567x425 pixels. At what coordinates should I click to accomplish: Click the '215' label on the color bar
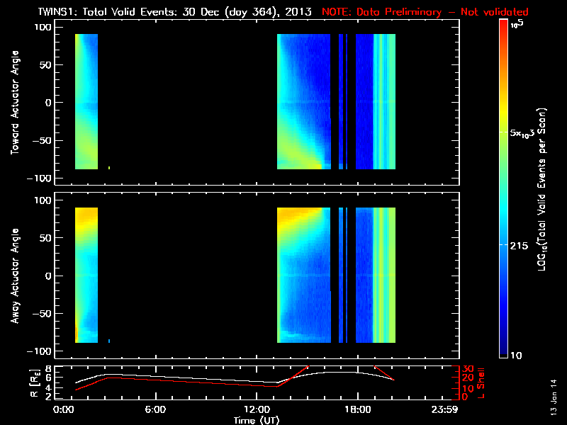(522, 244)
